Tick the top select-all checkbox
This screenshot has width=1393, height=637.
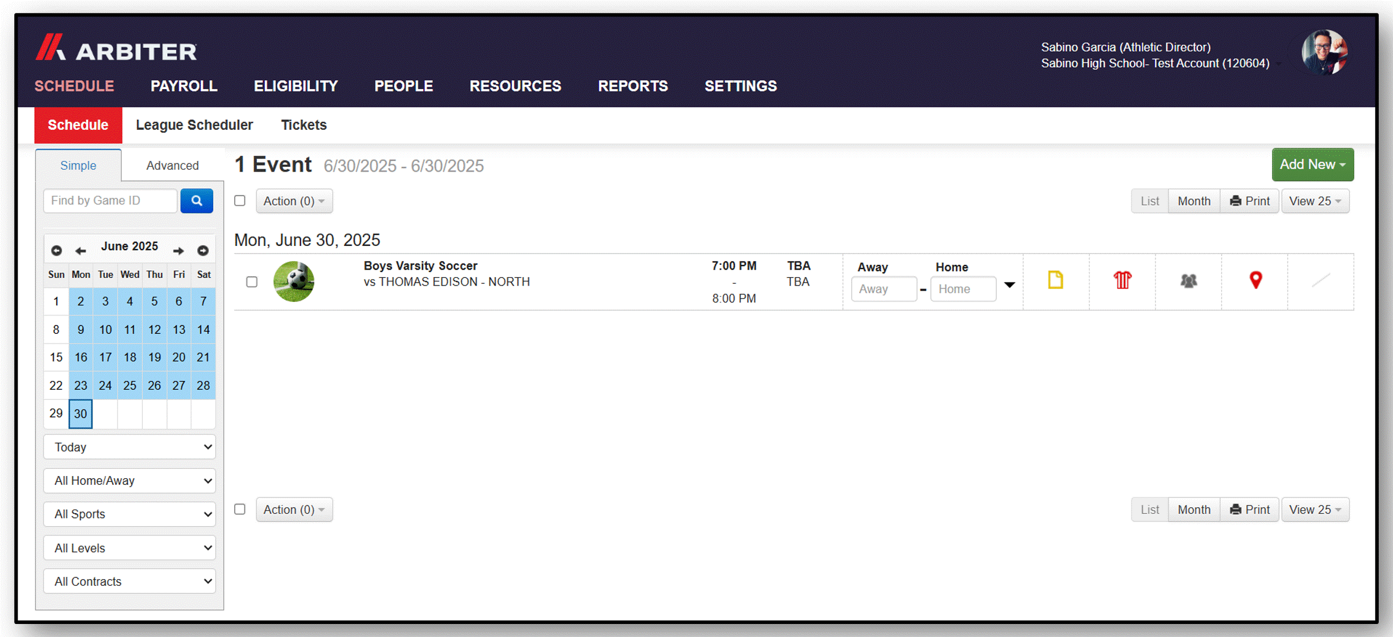(240, 201)
